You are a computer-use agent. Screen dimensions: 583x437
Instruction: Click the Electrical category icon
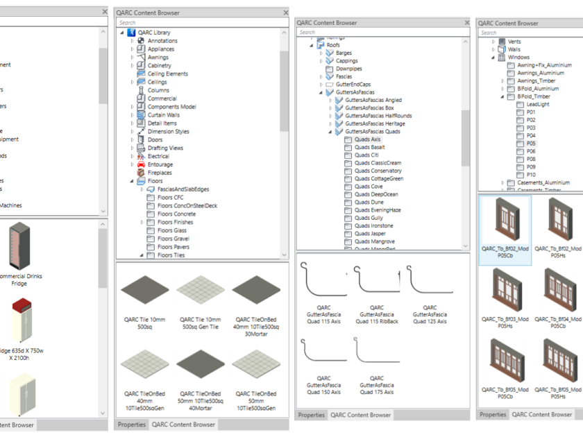point(141,157)
